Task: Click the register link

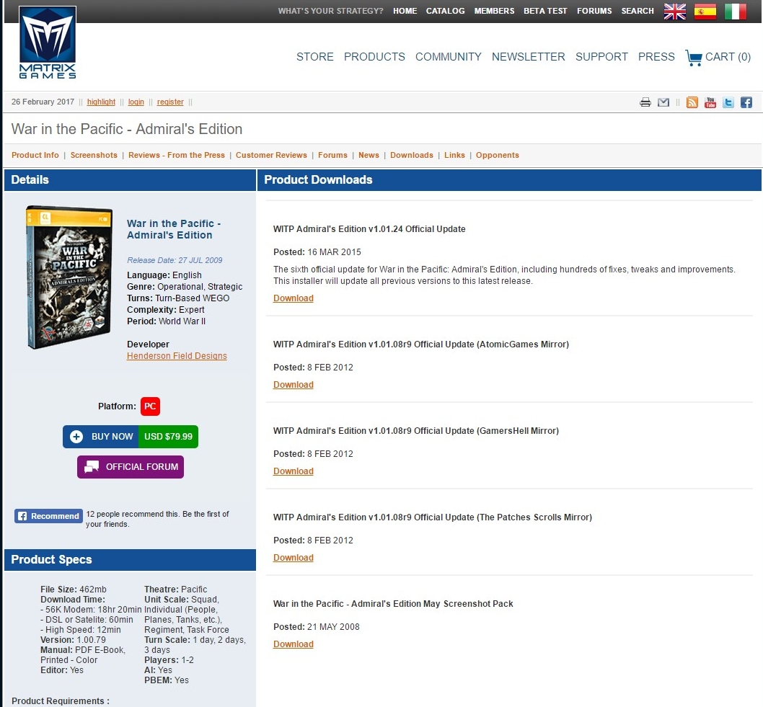Action: click(170, 102)
